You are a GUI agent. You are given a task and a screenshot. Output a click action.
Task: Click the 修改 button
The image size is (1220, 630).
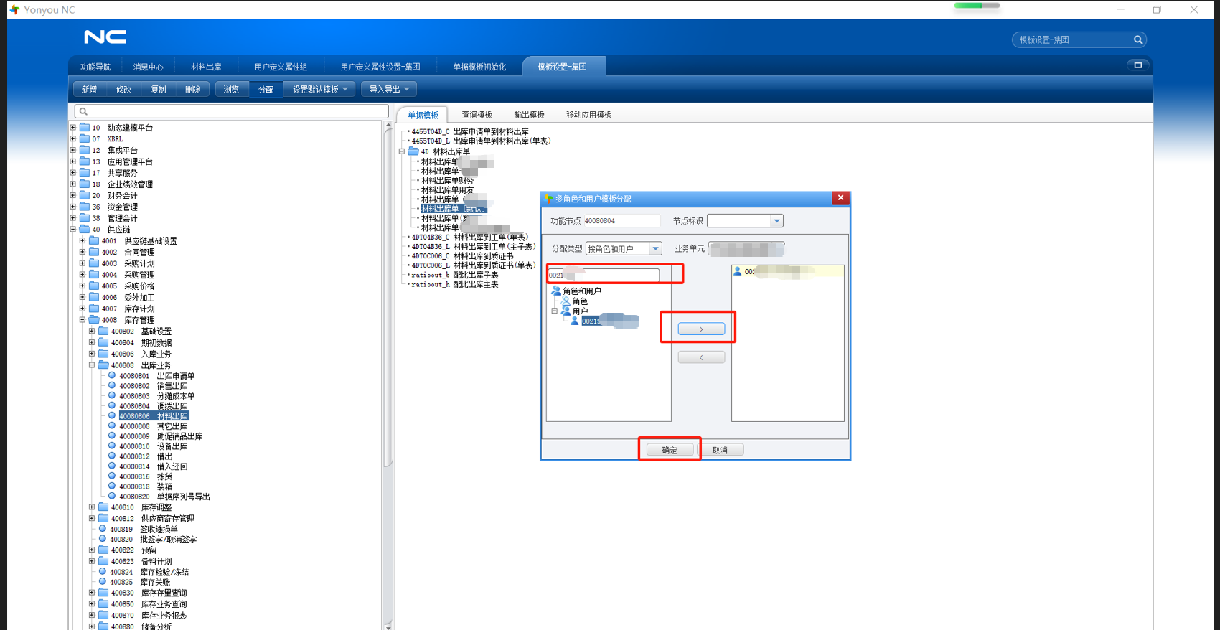point(123,90)
